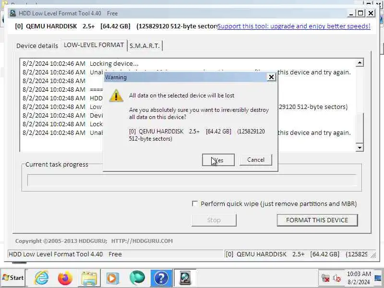The height and width of the screenshot is (288, 384).
Task: Launch Internet Explorer from taskbar
Action: pyautogui.click(x=42, y=278)
